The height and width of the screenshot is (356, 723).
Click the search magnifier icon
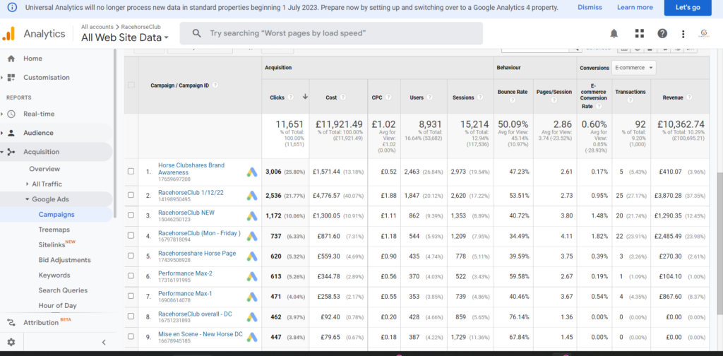pyautogui.click(x=196, y=33)
